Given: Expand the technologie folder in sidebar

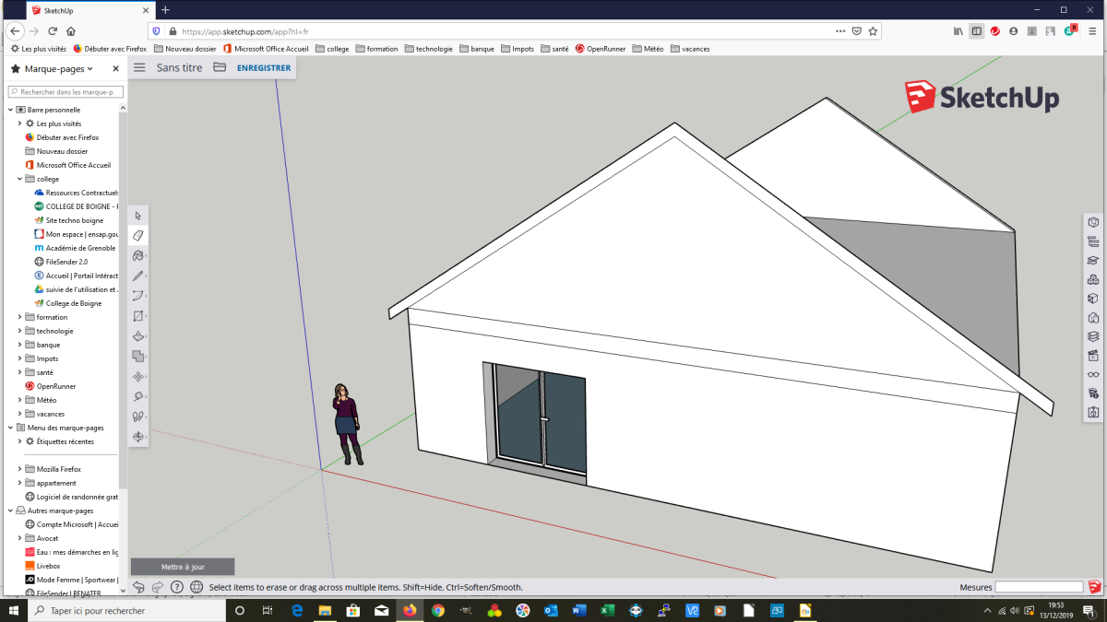Looking at the screenshot, I should coord(19,331).
